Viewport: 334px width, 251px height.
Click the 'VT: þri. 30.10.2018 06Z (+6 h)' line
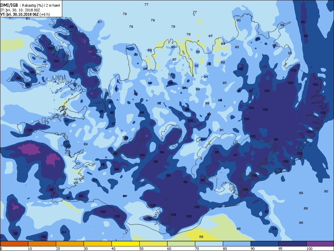point(25,14)
